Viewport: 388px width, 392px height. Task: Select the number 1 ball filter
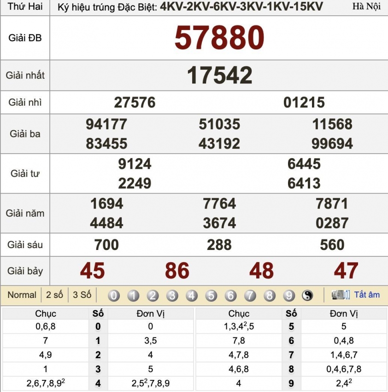click(133, 295)
